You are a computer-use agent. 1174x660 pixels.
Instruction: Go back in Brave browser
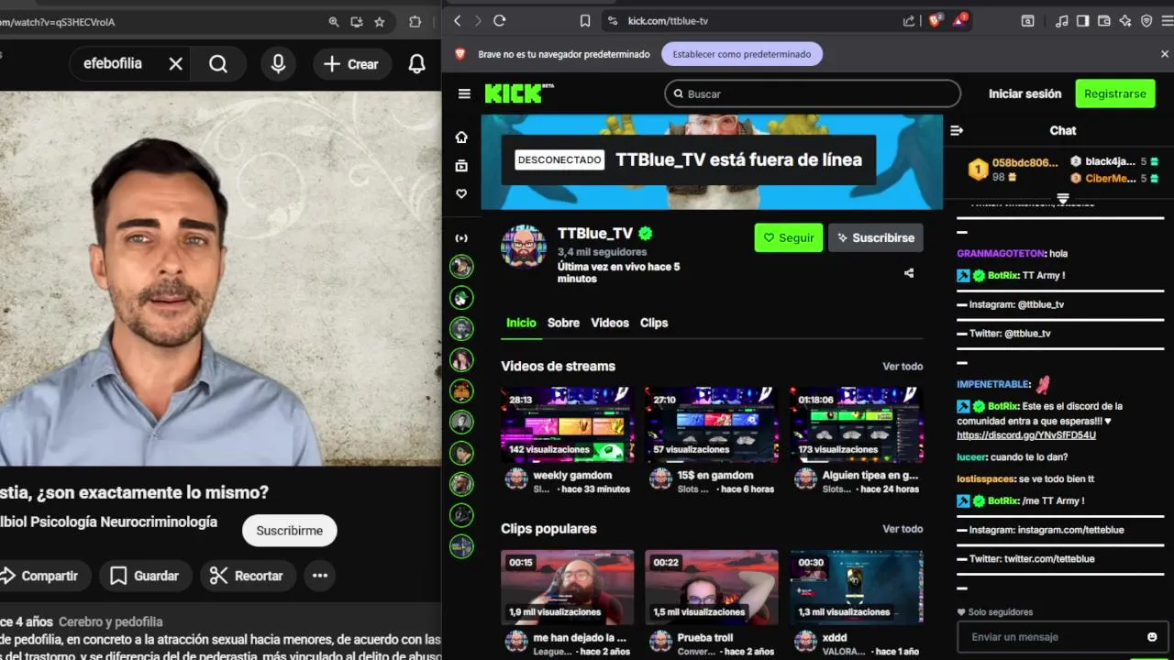(x=457, y=20)
